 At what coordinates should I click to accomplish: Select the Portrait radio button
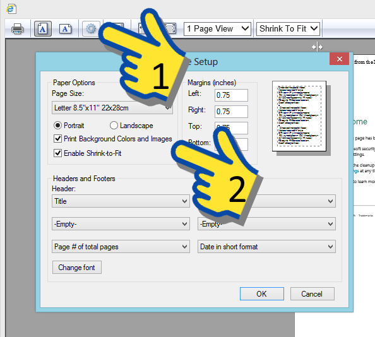pos(57,125)
